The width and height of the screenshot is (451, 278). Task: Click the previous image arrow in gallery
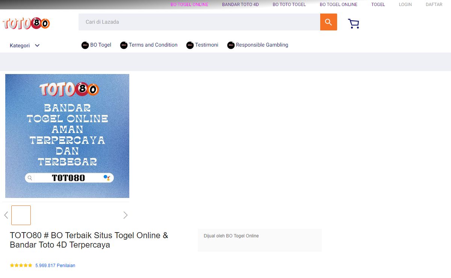[6, 215]
